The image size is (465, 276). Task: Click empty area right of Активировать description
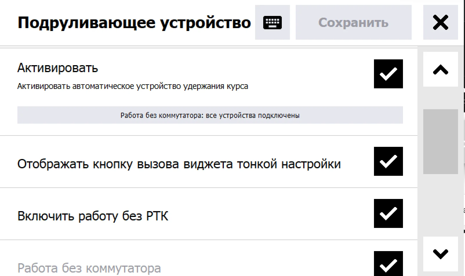coord(310,86)
